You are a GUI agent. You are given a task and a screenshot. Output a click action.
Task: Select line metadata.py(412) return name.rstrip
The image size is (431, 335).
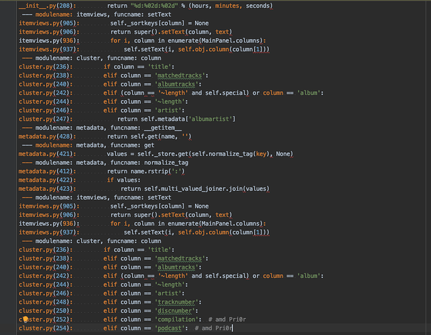102,172
